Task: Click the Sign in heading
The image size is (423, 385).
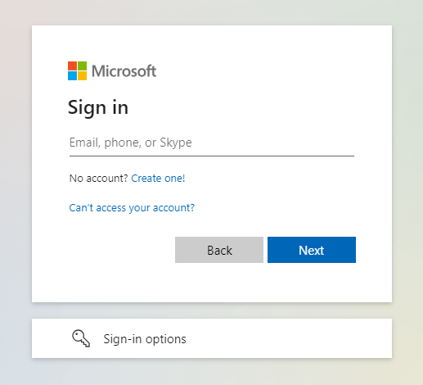Action: pos(98,108)
